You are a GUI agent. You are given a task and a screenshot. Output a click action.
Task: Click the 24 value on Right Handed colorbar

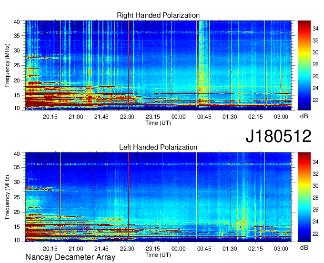[x=315, y=89]
